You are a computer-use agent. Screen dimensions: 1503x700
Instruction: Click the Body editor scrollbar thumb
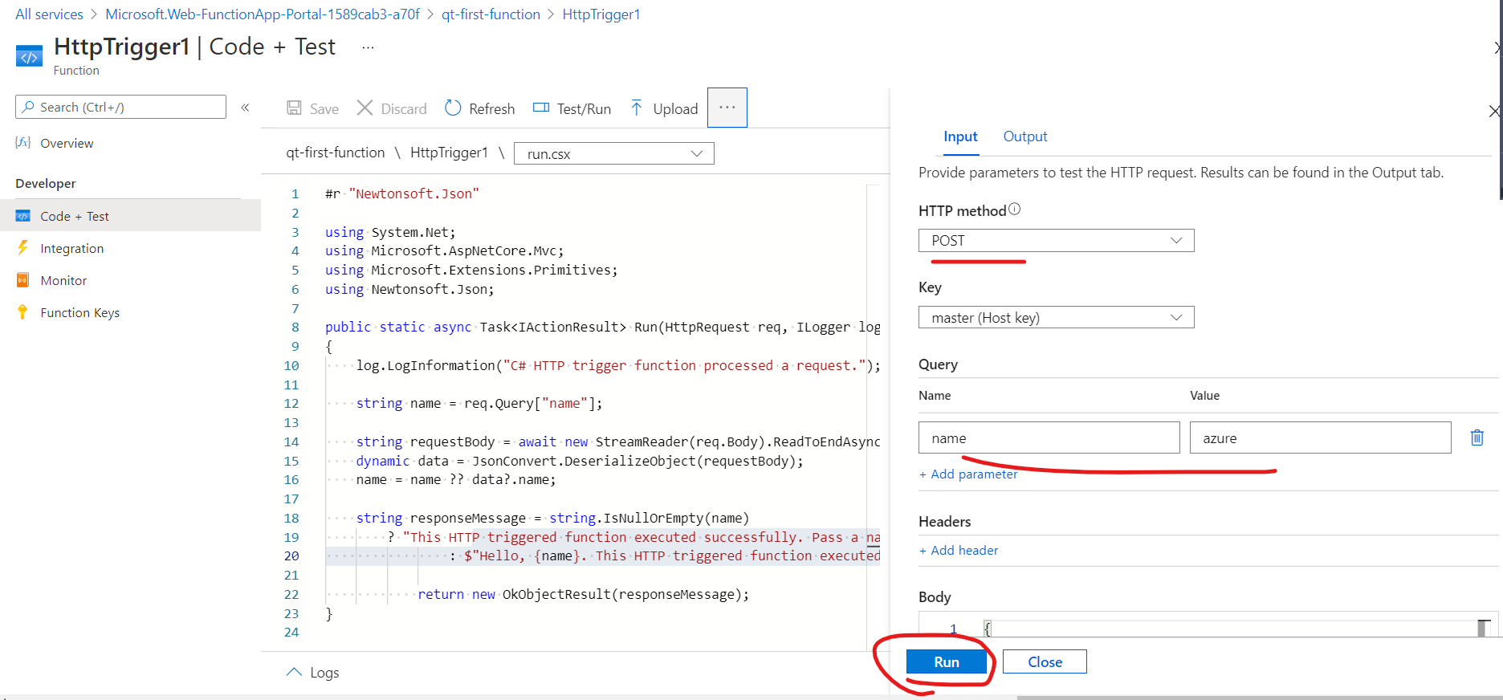[1484, 629]
